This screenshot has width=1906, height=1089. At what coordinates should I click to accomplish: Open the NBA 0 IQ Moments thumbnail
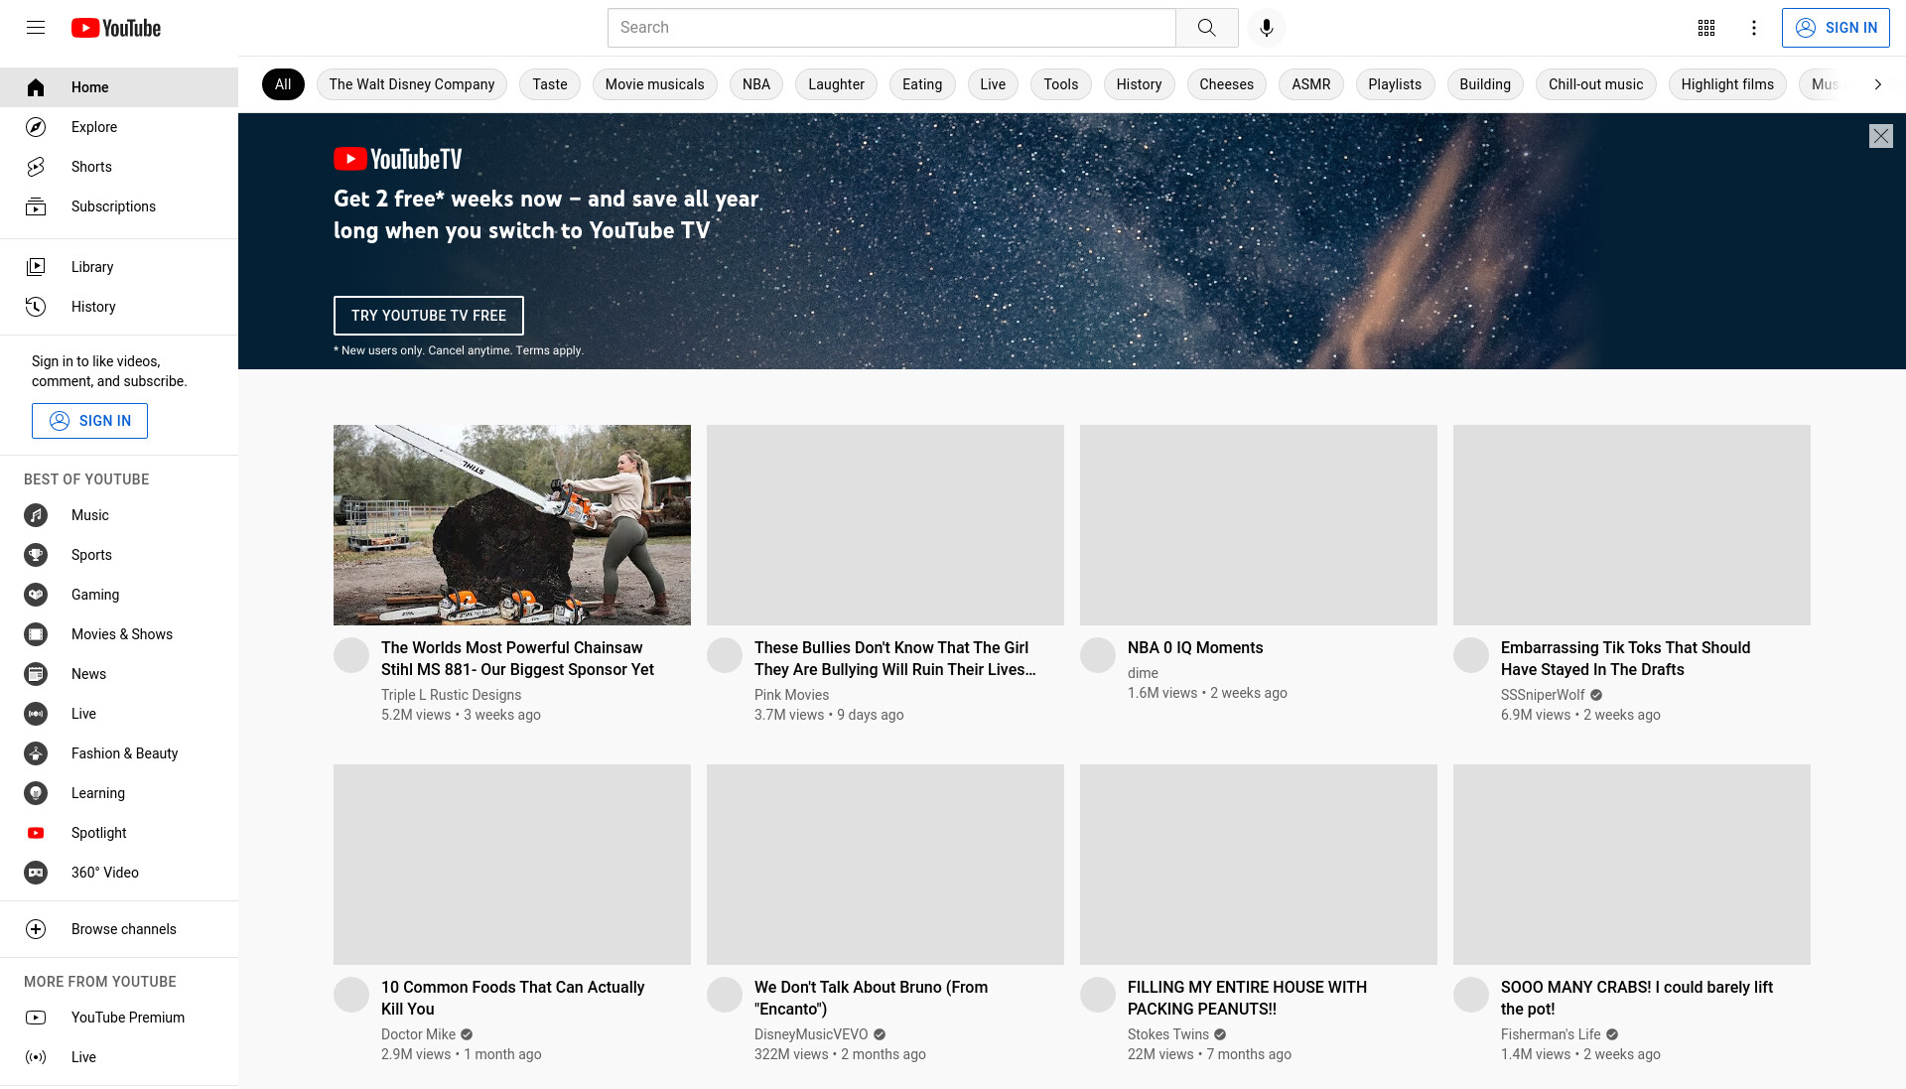[1259, 525]
